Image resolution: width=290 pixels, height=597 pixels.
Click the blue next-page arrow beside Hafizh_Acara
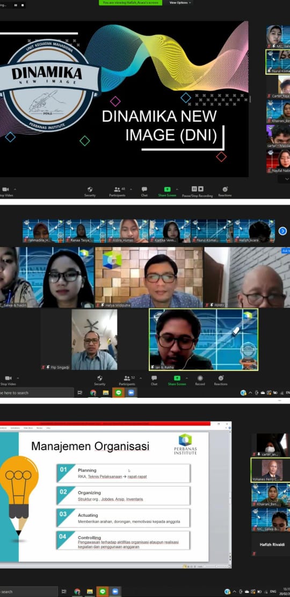coord(282,231)
